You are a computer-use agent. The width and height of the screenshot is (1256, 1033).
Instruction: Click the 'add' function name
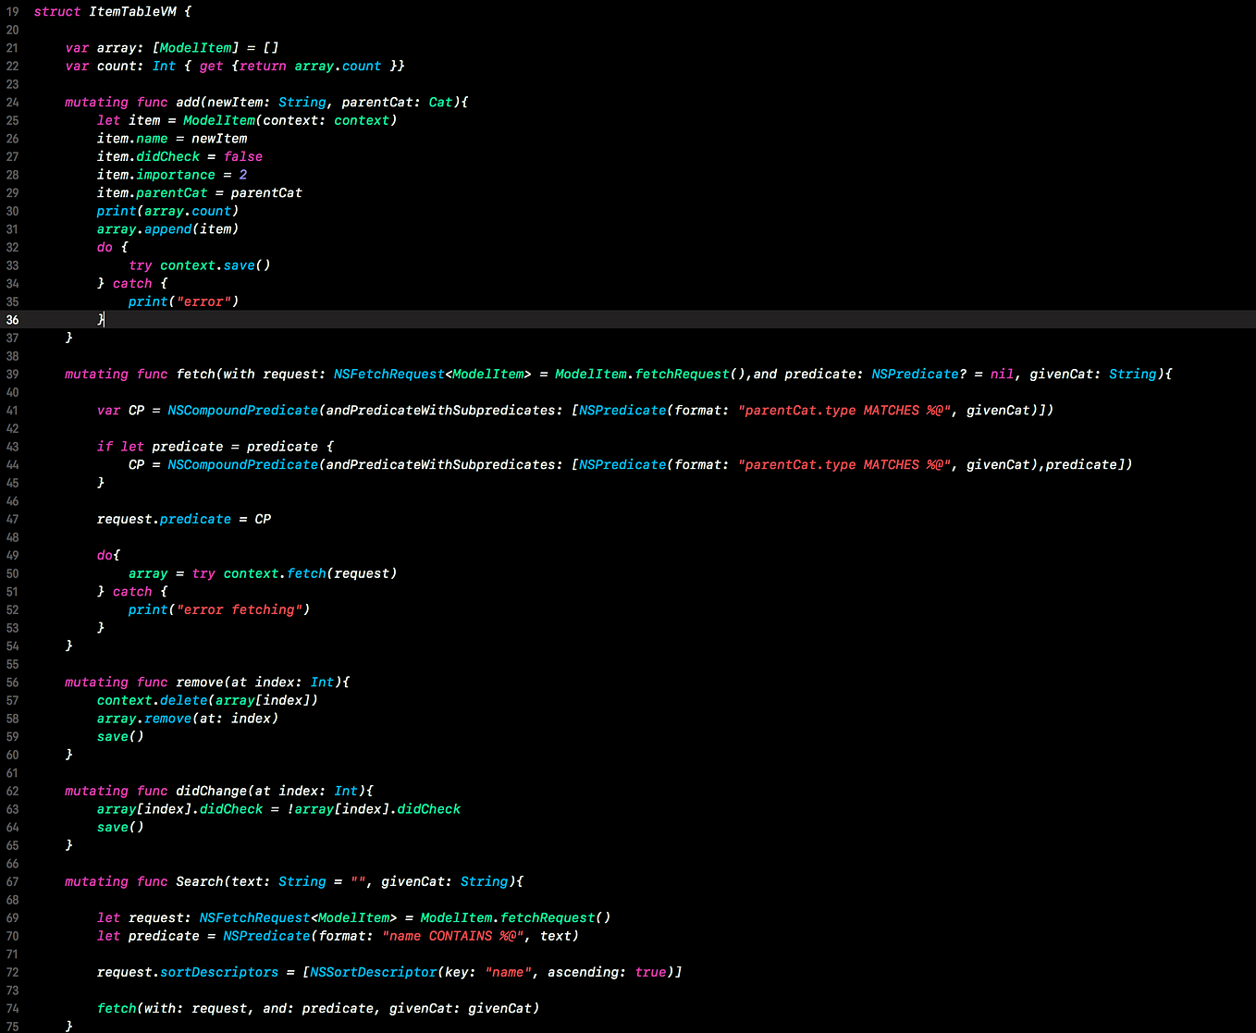(x=188, y=103)
